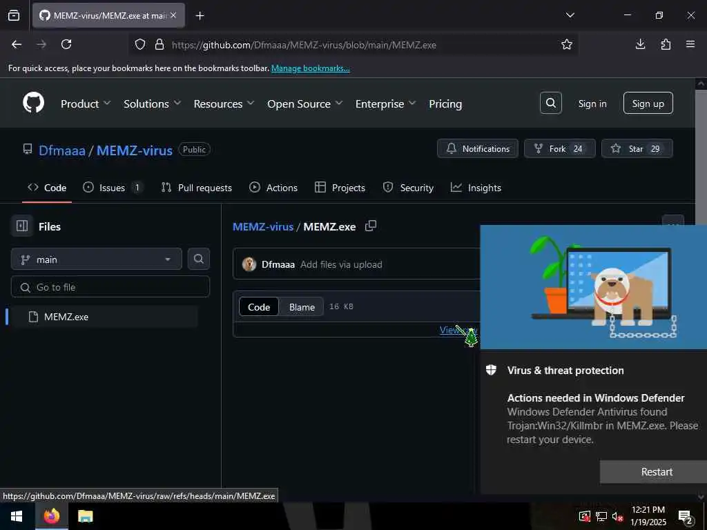
Task: Click Add files via upload commit message
Action: point(341,264)
